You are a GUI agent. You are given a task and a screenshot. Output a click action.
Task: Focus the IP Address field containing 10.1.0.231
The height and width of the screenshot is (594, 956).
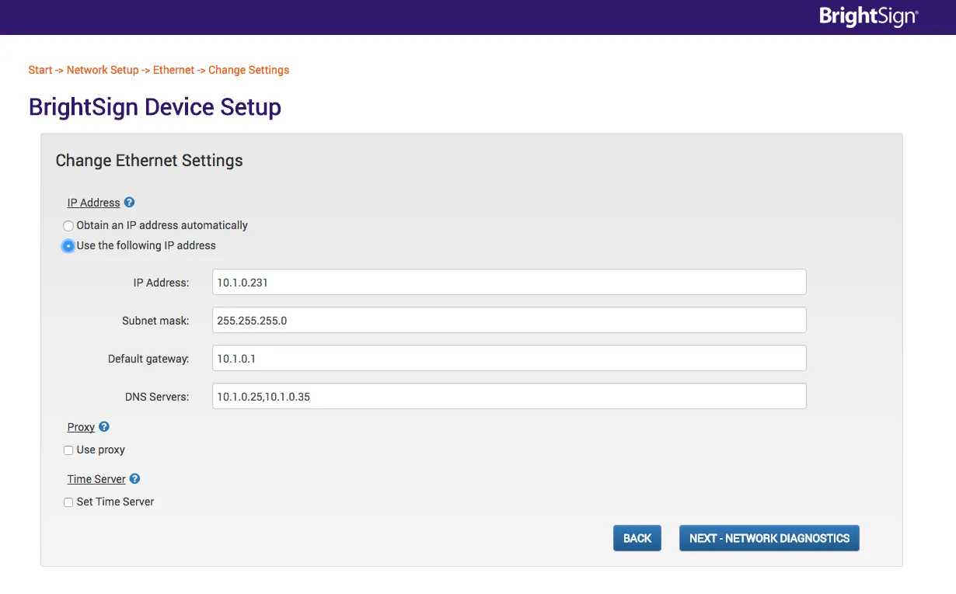[509, 283]
